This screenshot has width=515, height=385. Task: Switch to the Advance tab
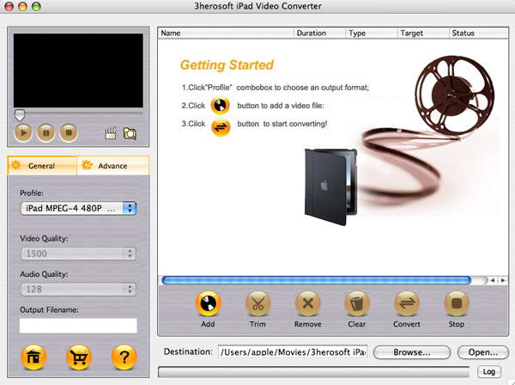point(113,165)
